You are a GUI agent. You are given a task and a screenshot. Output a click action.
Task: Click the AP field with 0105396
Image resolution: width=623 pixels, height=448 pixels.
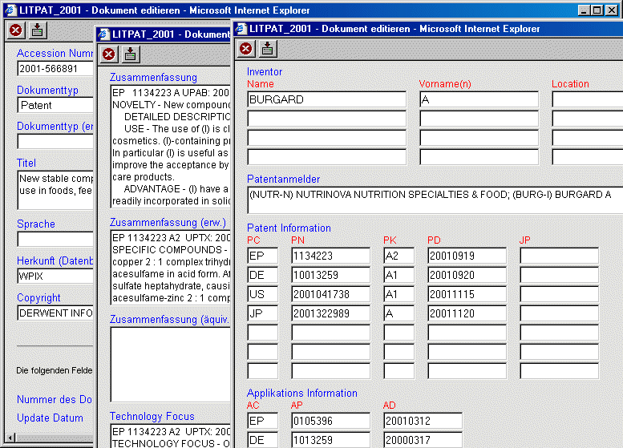click(x=330, y=421)
